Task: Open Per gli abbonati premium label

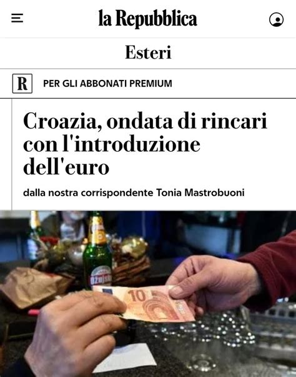Action: click(x=107, y=84)
